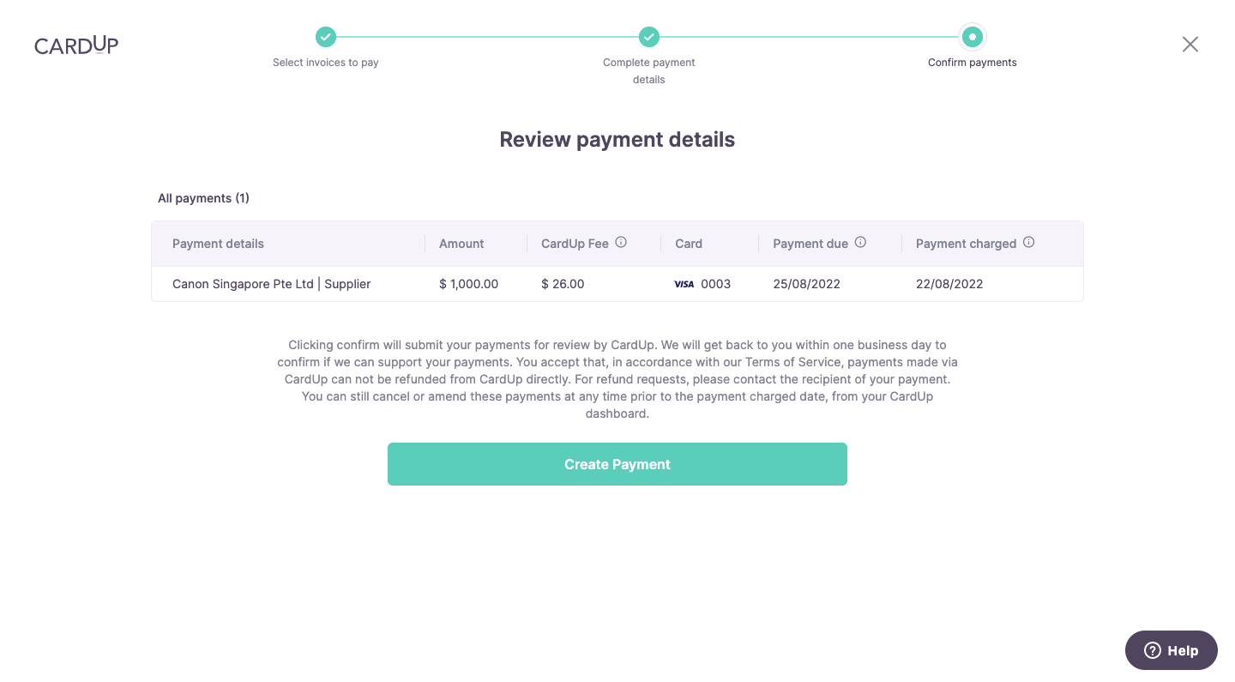Click the 25/08/2022 payment due date
The height and width of the screenshot is (682, 1235).
click(806, 284)
